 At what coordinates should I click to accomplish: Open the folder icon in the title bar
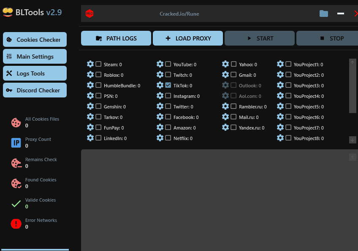pyautogui.click(x=323, y=13)
